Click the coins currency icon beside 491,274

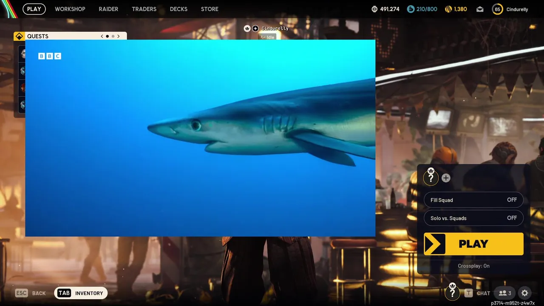click(x=374, y=9)
